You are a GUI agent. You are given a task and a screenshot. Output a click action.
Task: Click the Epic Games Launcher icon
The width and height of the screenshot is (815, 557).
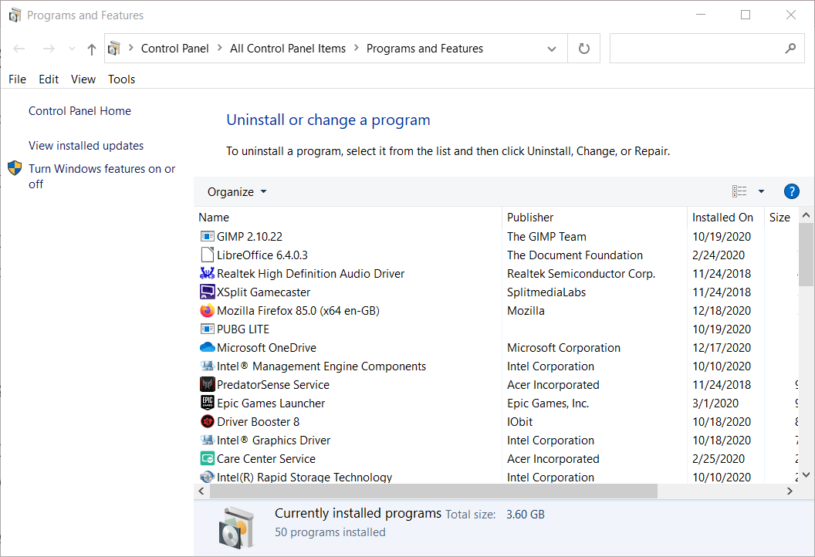[x=208, y=403]
